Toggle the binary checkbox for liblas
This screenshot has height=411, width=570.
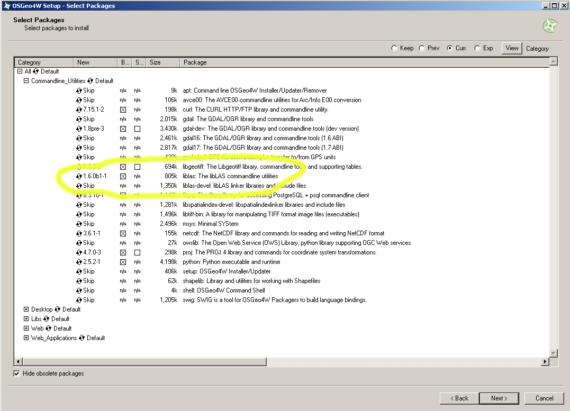pyautogui.click(x=123, y=176)
